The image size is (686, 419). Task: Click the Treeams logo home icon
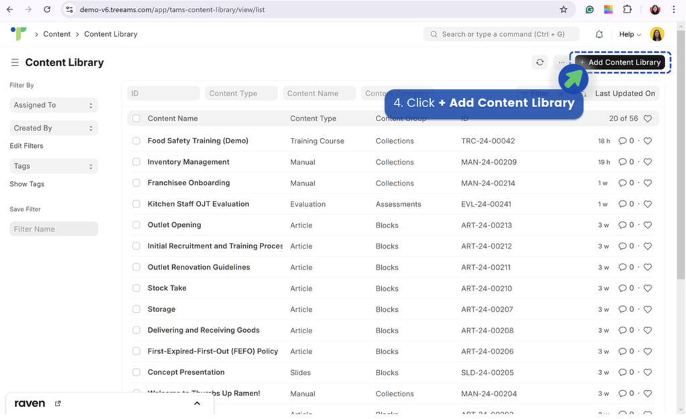point(18,33)
